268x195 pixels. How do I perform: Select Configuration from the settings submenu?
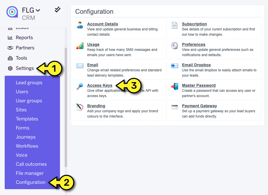click(x=30, y=182)
